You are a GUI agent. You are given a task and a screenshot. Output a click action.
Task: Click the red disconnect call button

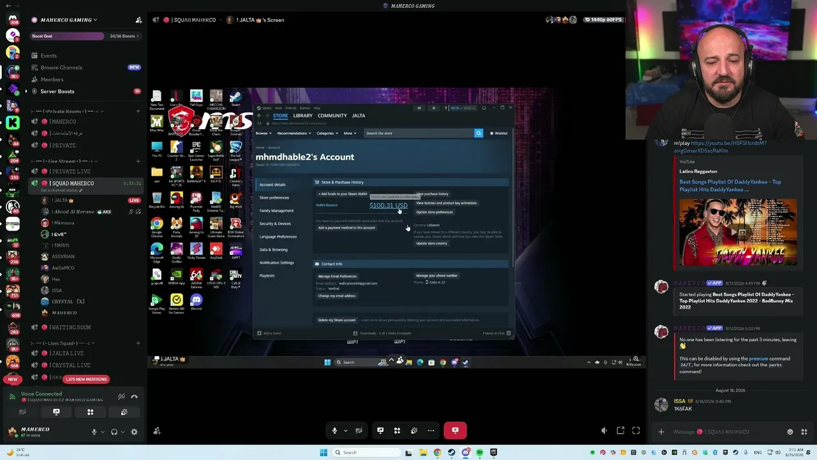click(x=455, y=431)
